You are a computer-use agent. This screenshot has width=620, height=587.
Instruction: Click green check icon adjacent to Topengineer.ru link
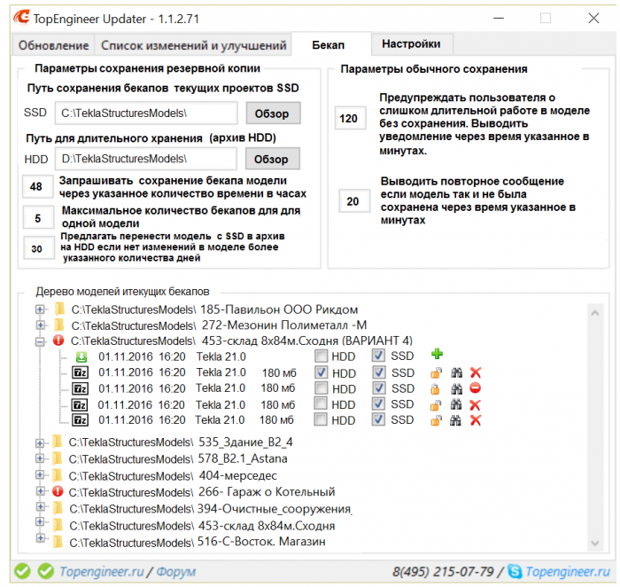coord(46,571)
